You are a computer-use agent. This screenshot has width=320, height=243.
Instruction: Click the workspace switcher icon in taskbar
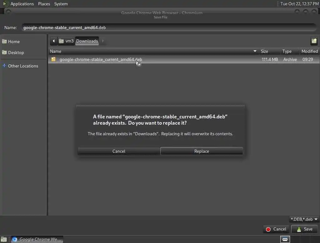click(285, 239)
